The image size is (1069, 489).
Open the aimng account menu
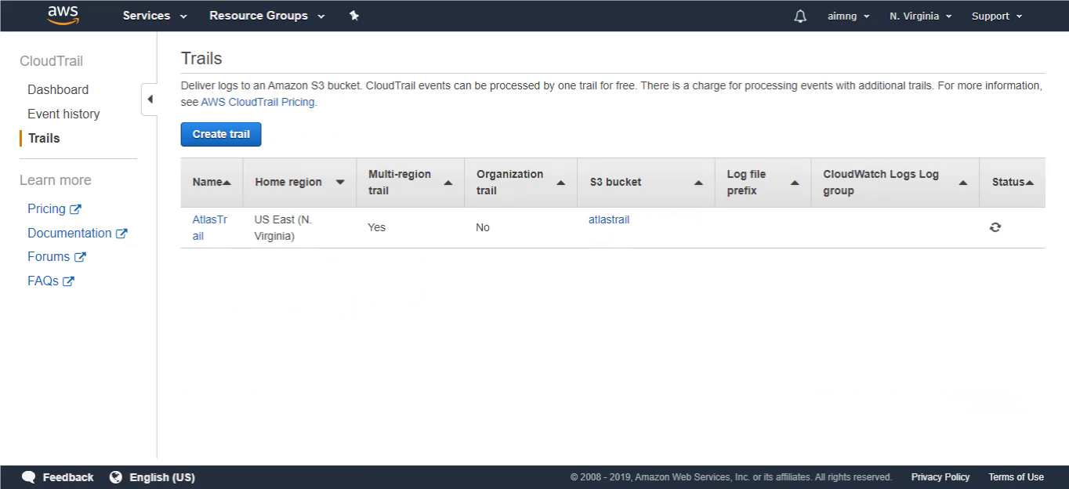click(x=849, y=16)
